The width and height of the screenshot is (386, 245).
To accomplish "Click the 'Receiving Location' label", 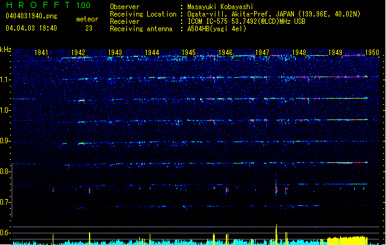I will tap(143, 14).
